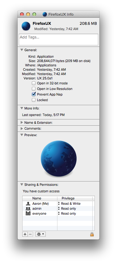Click the UX 25.0a1 version text
Screen dimensions: 117x264
[x=45, y=78]
